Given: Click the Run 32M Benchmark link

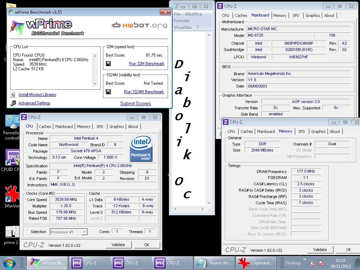Looking at the screenshot, I should pos(147,64).
